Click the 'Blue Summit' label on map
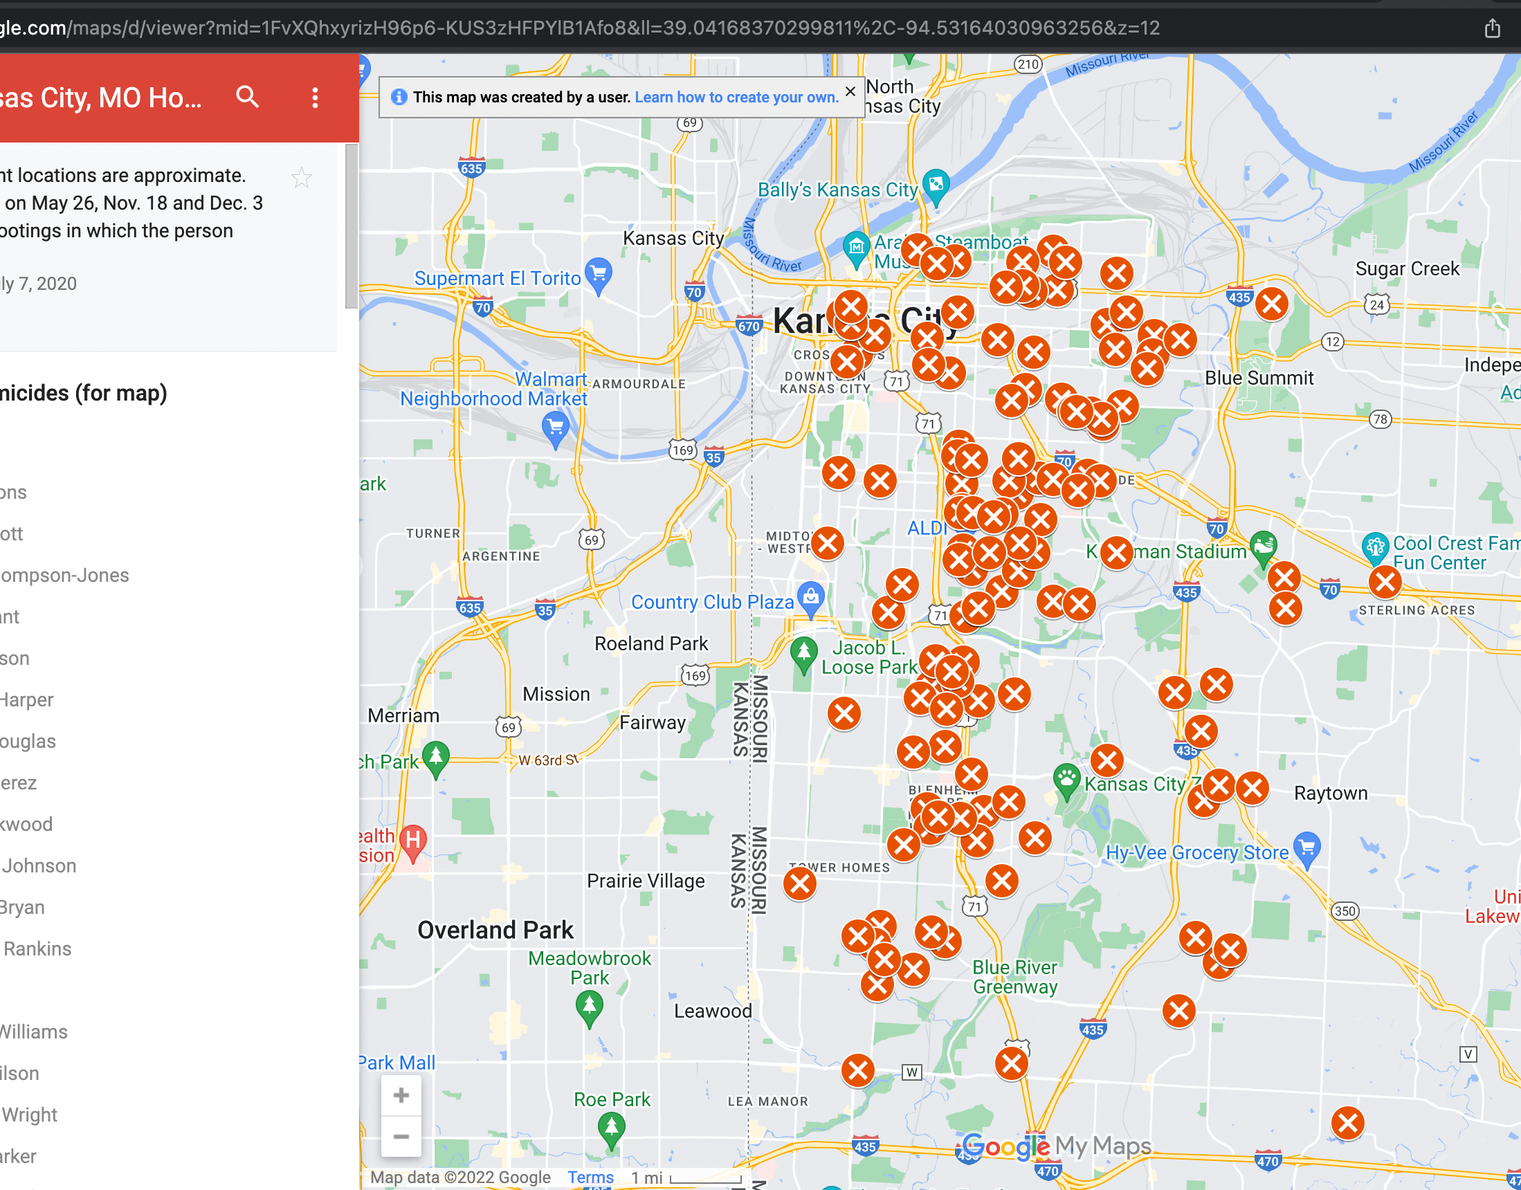The image size is (1521, 1190). coord(1259,378)
